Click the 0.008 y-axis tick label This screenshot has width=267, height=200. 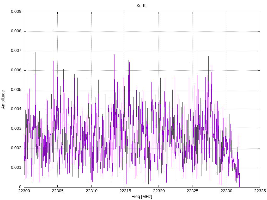(16, 31)
